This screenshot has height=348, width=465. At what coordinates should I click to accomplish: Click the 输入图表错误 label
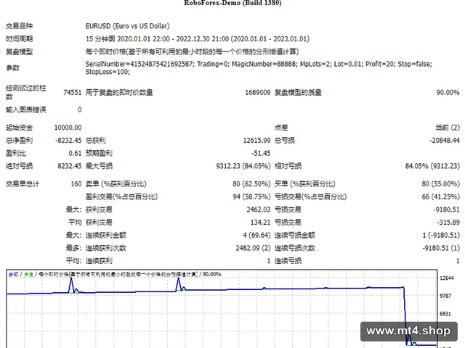26,109
